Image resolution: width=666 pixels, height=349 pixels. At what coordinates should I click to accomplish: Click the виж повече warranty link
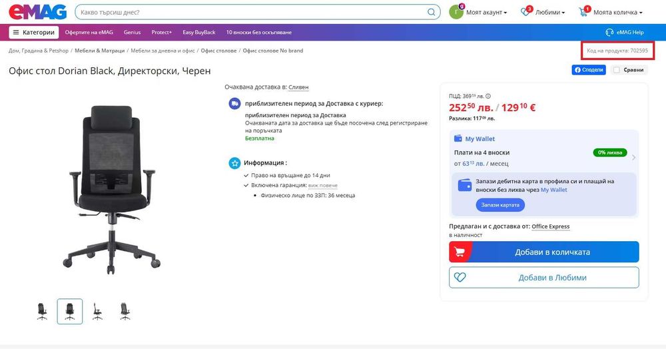click(x=323, y=186)
